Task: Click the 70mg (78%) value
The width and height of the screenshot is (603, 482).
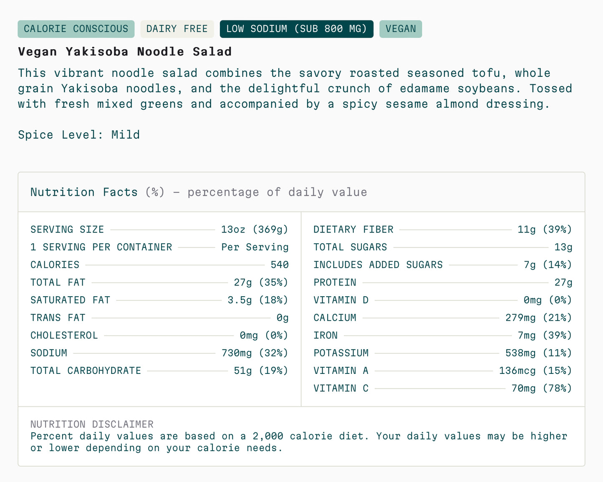Action: [x=542, y=388]
